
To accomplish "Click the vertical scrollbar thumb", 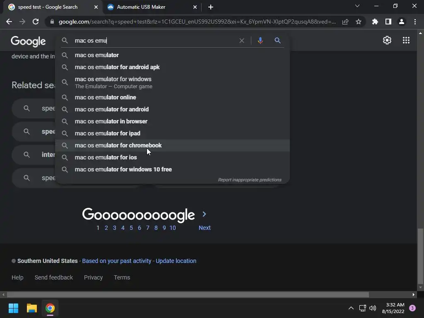I will point(420,255).
